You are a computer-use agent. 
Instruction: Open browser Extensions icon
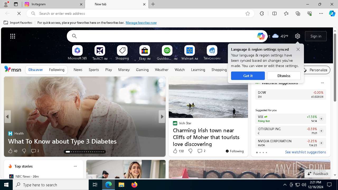pyautogui.click(x=262, y=13)
